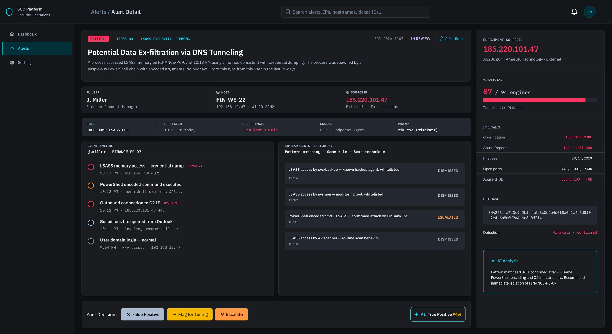
Task: Click the sparkle icon in AI True Positive badge
Action: [416, 314]
